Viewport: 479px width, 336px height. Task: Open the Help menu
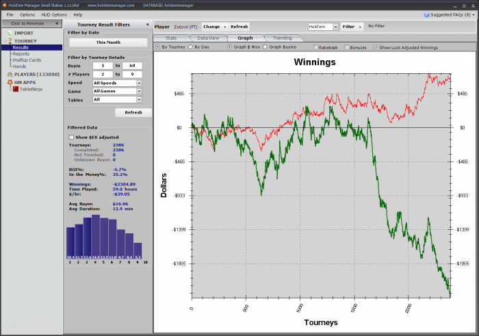(x=78, y=14)
